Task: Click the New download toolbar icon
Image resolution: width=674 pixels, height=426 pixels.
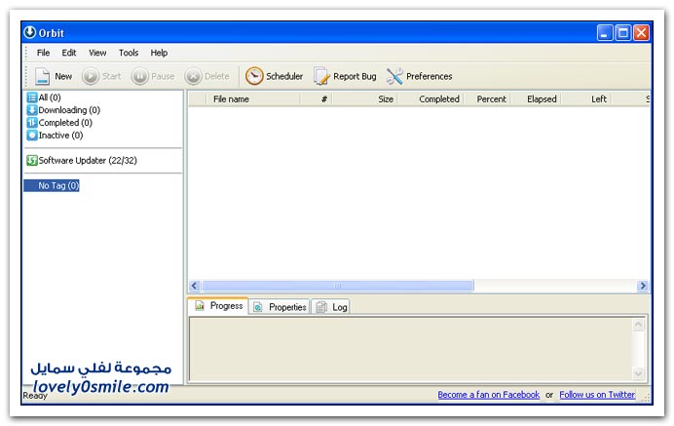Action: click(x=43, y=76)
